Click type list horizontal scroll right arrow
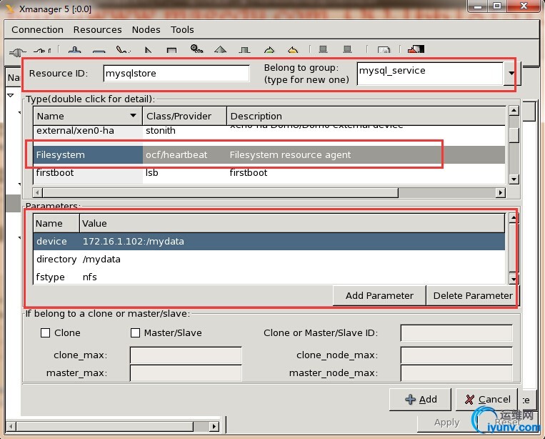Image resolution: width=545 pixels, height=439 pixels. [x=500, y=192]
